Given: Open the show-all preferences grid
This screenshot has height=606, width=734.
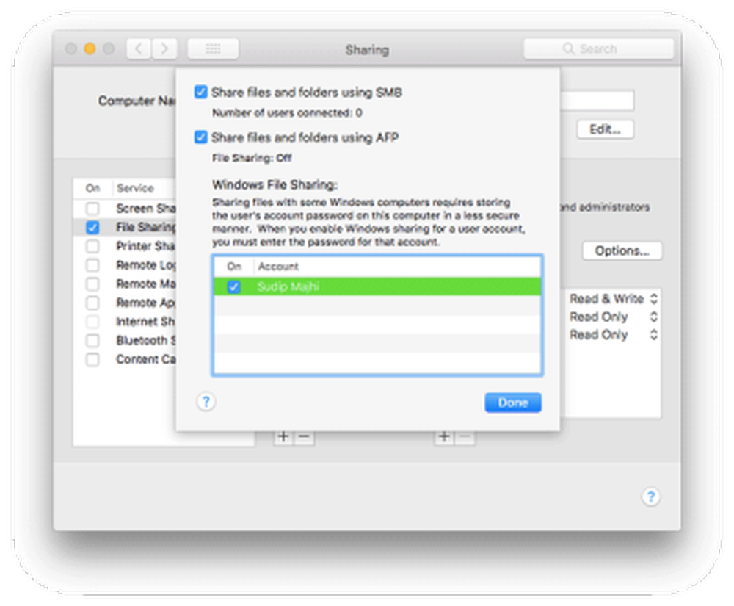Looking at the screenshot, I should point(213,49).
